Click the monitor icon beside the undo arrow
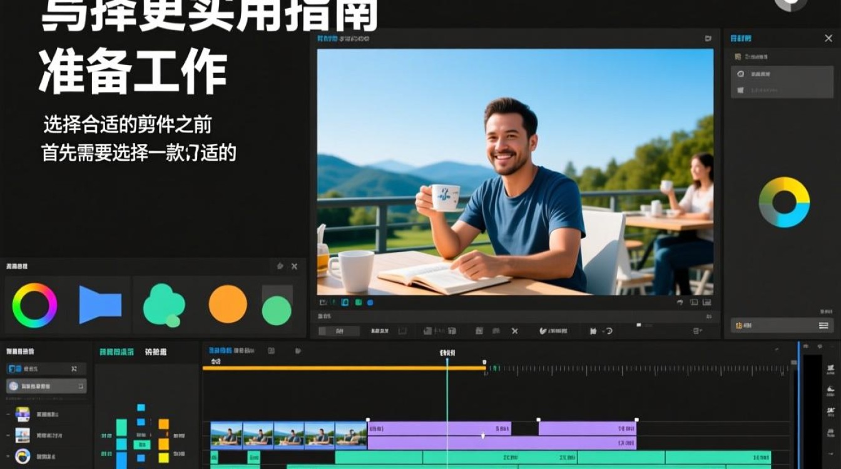 tap(694, 302)
